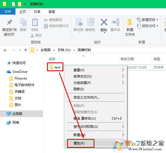Viewport: 166px width, 153px height.
Task: Go forward in navigation history
Action: tap(13, 50)
